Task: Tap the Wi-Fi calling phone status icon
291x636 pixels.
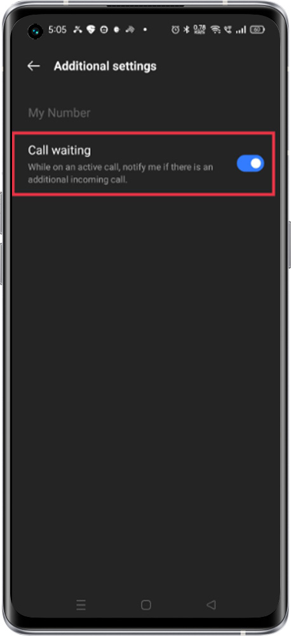Action: coord(228,30)
